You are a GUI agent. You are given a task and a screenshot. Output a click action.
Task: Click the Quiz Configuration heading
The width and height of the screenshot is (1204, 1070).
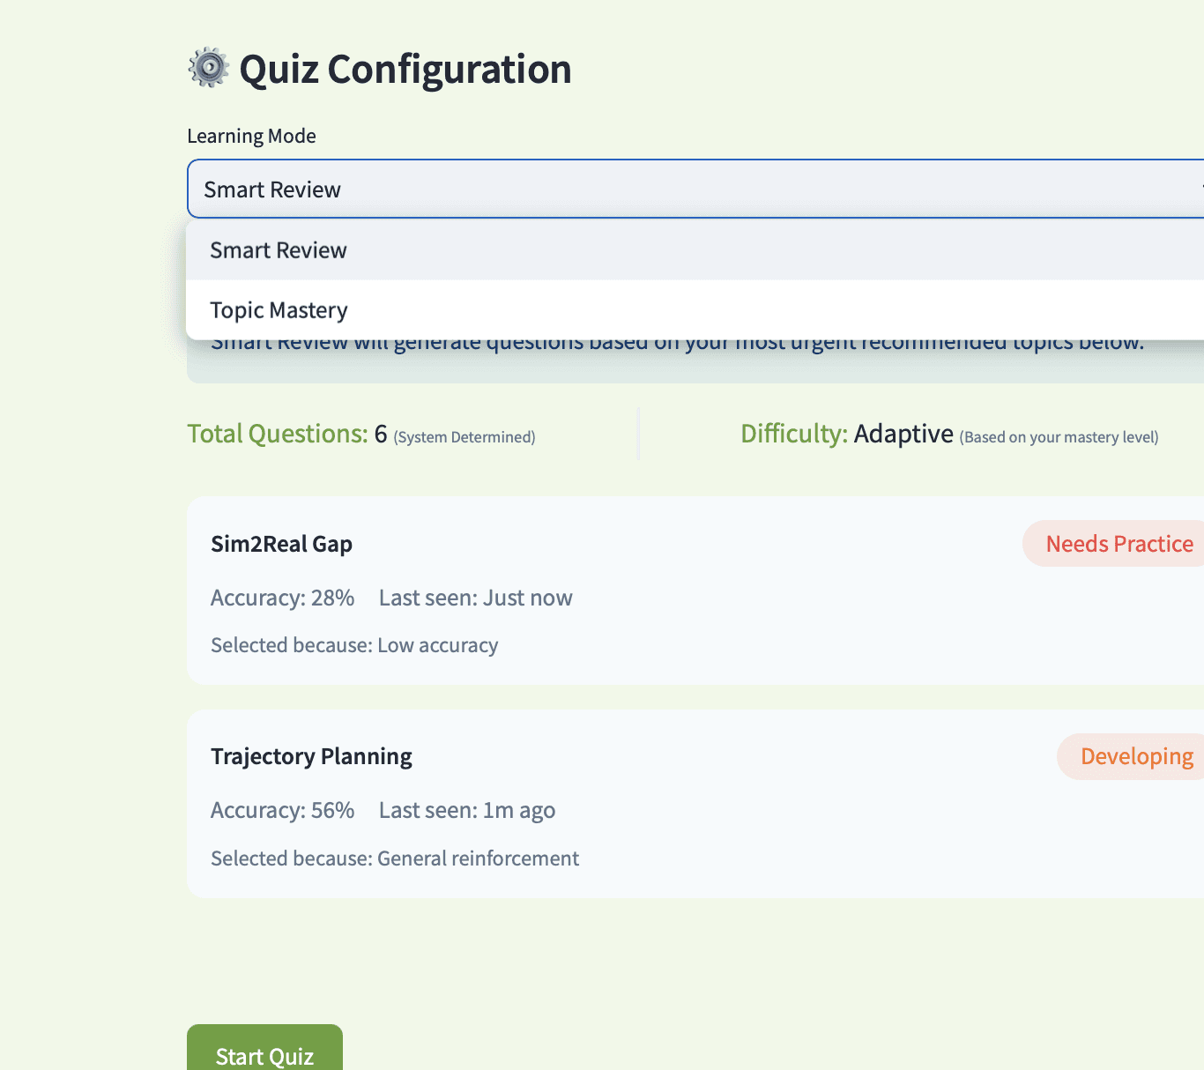click(405, 69)
